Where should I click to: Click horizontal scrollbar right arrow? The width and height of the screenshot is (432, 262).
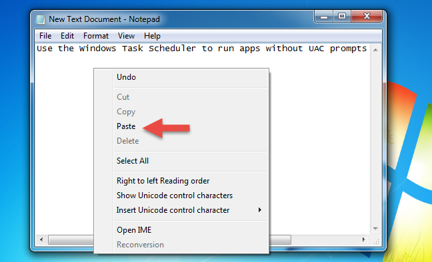pyautogui.click(x=364, y=240)
